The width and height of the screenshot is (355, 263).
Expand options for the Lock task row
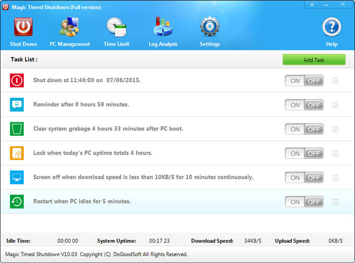(335, 153)
